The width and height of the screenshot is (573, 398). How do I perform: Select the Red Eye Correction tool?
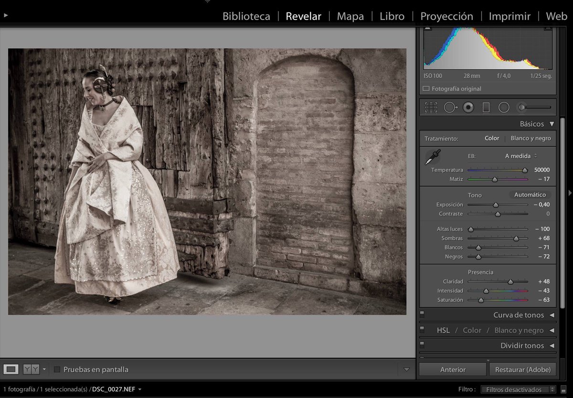click(x=468, y=107)
